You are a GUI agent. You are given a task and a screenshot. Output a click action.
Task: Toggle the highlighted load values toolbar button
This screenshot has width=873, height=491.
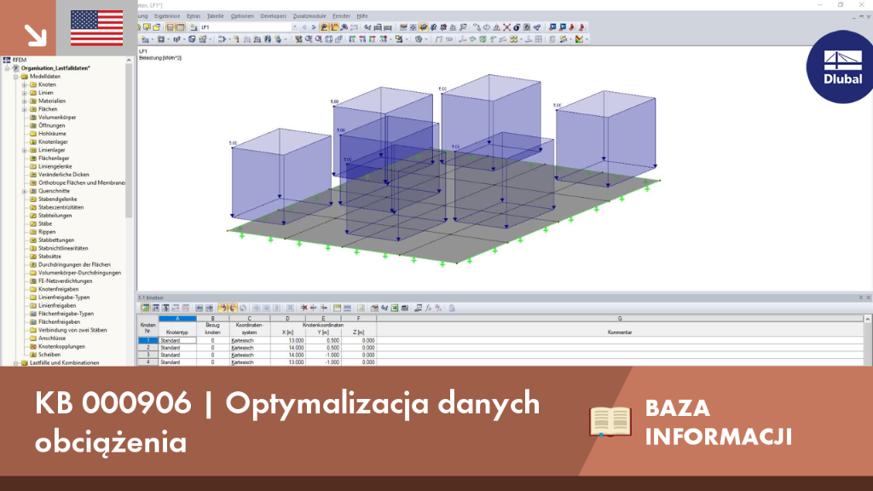coord(334,27)
